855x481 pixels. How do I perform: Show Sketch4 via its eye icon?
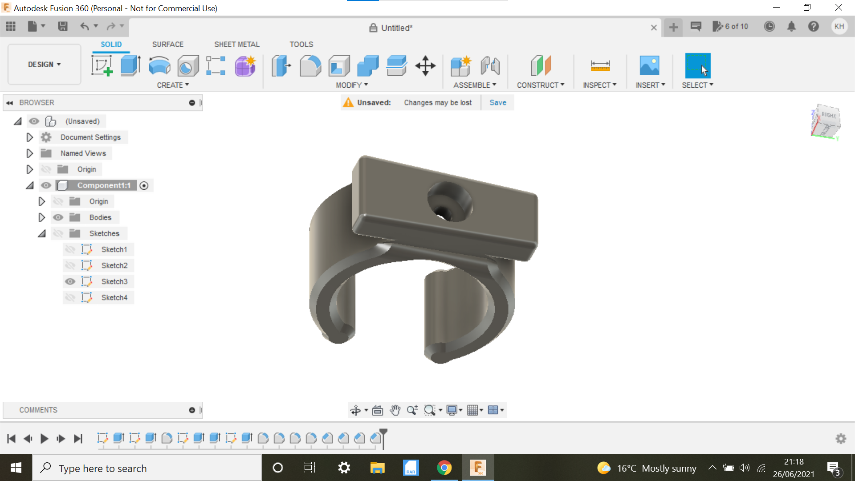pos(70,298)
